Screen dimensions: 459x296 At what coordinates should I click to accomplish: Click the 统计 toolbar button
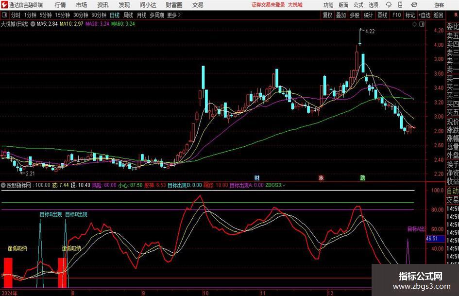(x=369, y=15)
